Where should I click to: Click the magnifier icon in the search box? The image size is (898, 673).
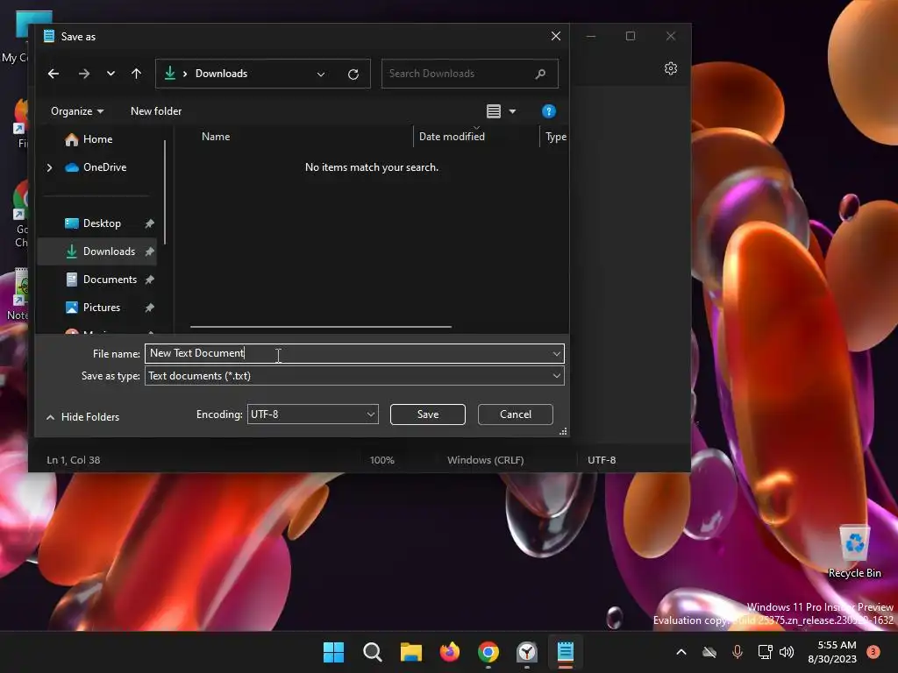pos(540,74)
